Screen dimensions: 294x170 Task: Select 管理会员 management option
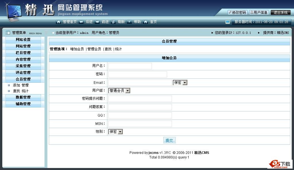click(x=94, y=49)
